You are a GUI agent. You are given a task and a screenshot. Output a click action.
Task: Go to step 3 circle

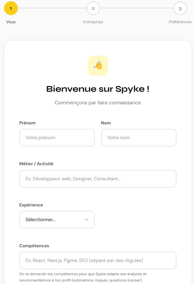click(x=180, y=8)
